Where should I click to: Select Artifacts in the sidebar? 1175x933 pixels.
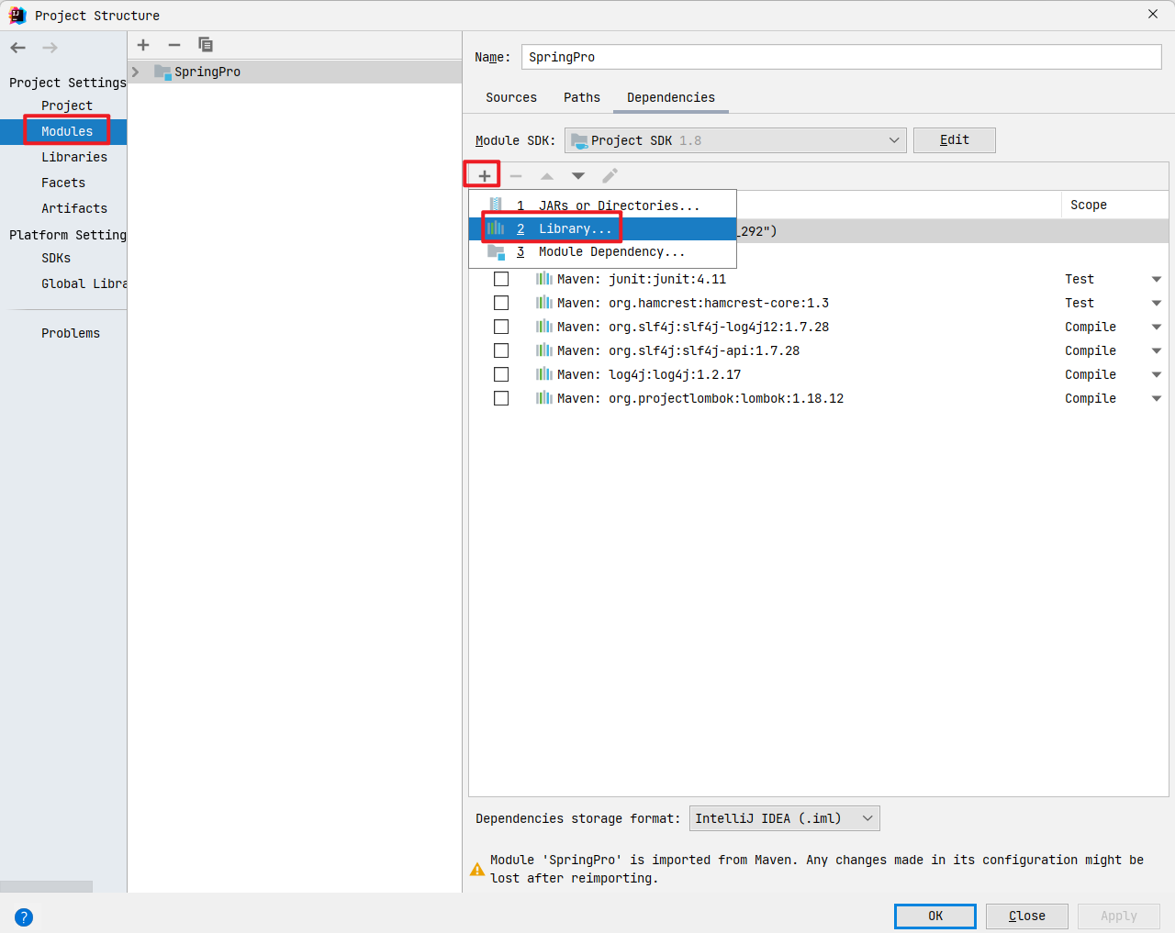click(x=74, y=208)
